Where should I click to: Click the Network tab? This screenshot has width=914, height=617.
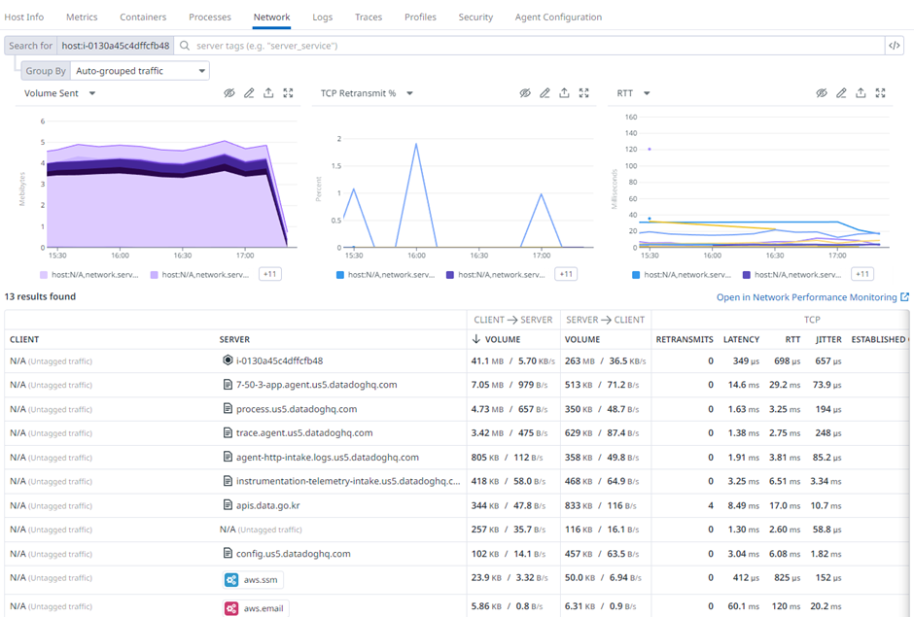tap(271, 17)
